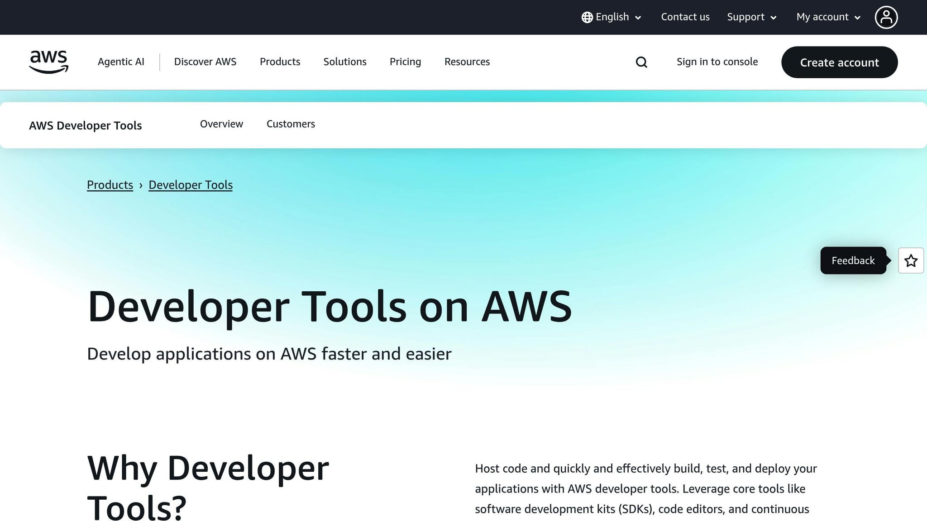Open Contact us link
927x521 pixels.
point(685,17)
